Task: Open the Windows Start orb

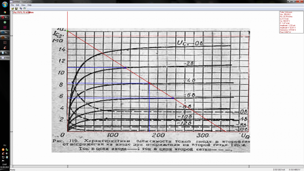Action: pyautogui.click(x=5, y=5)
